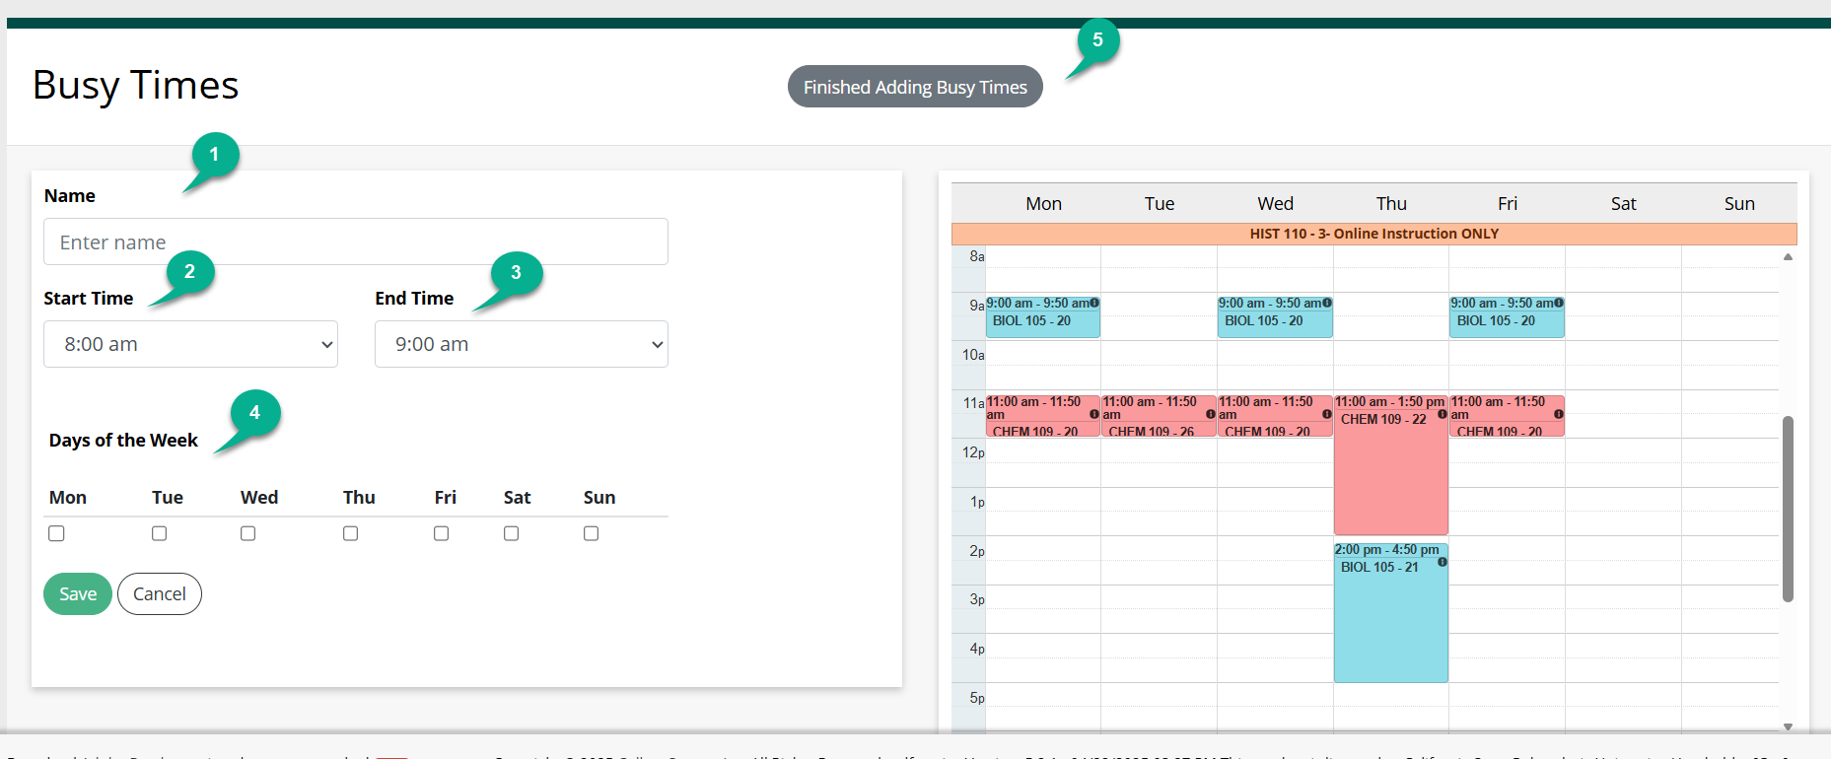This screenshot has height=759, width=1831.
Task: Check the Mon checkbox under Days of the Week
Action: (56, 533)
